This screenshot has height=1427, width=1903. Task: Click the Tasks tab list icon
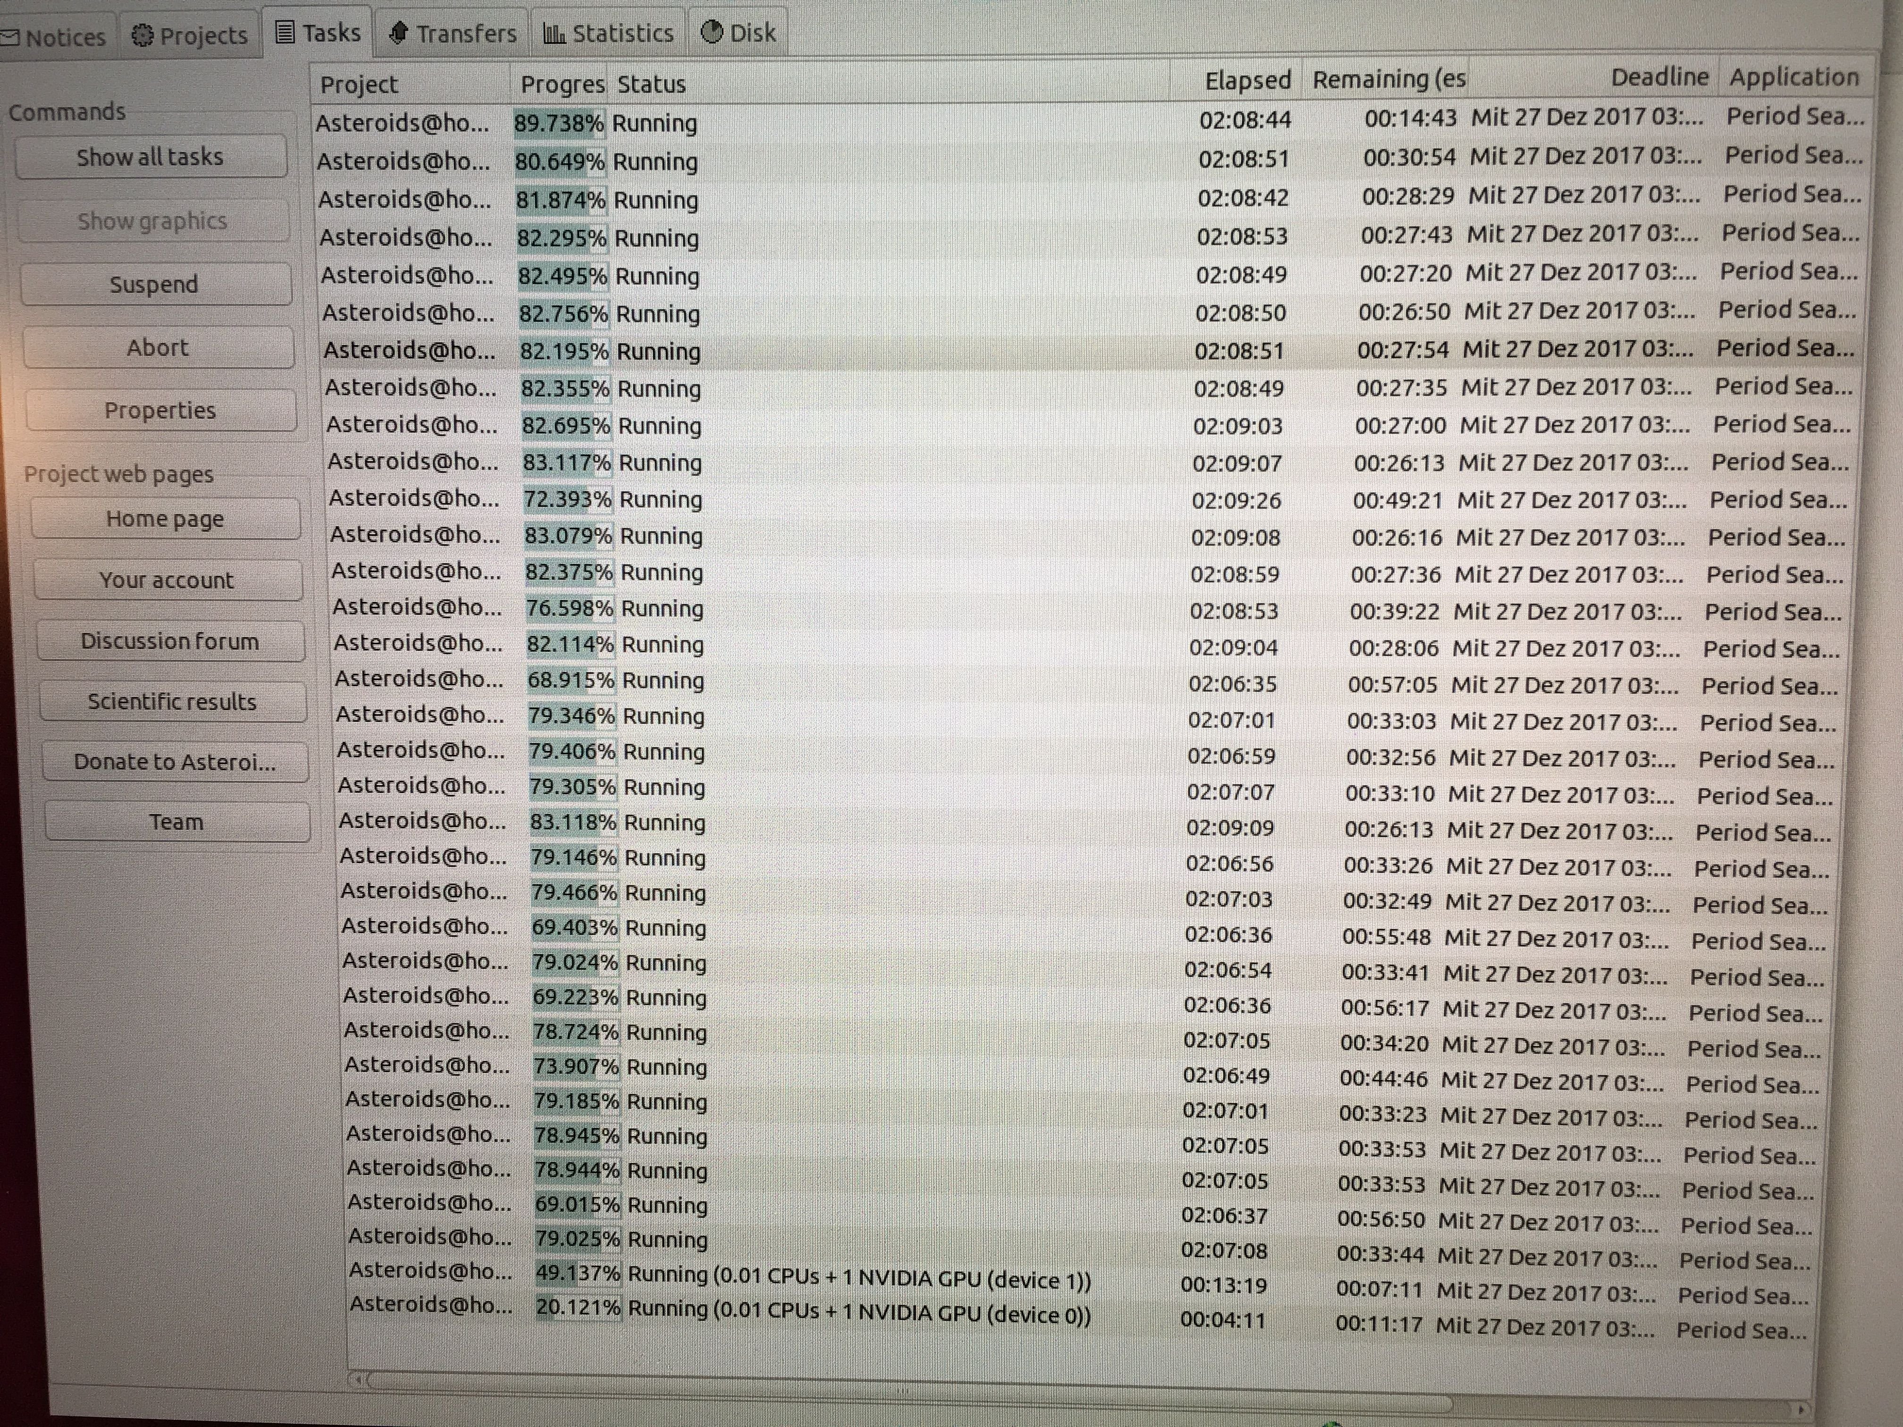click(x=285, y=33)
